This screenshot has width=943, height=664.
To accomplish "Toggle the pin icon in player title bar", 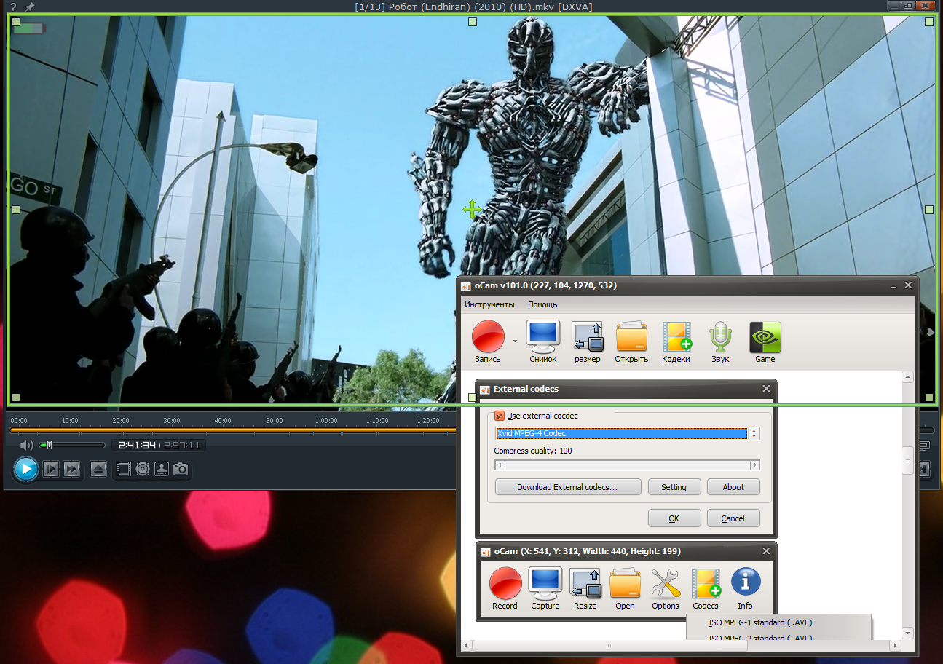I will click(30, 7).
